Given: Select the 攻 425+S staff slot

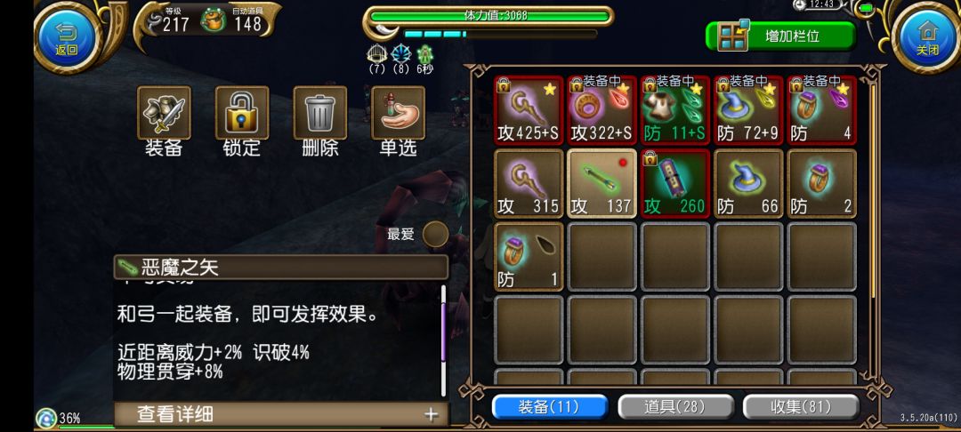Looking at the screenshot, I should pyautogui.click(x=529, y=110).
